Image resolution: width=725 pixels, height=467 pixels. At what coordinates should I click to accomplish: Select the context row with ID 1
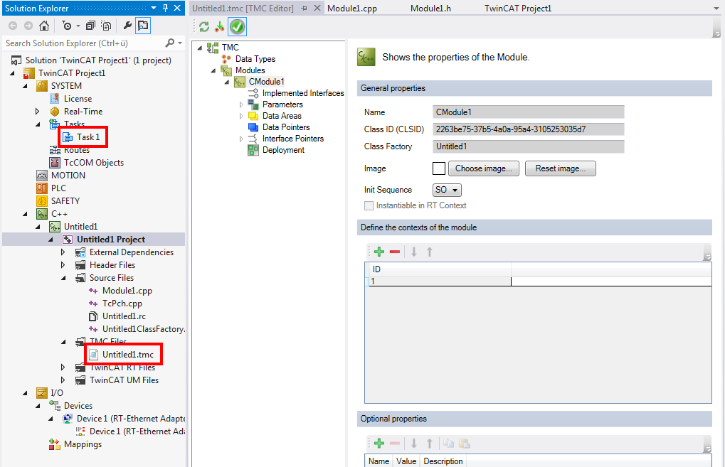pos(539,281)
